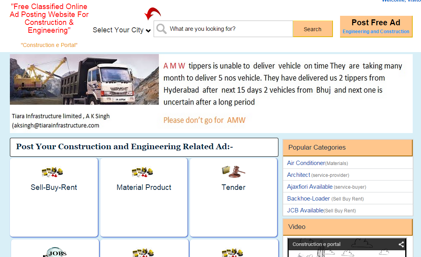The image size is (421, 257).
Task: Open the Architect category link
Action: pos(298,175)
